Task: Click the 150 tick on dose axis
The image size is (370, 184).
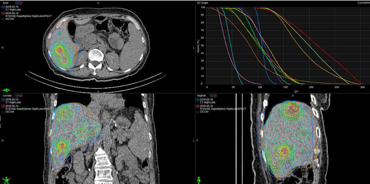Action: pos(285,87)
